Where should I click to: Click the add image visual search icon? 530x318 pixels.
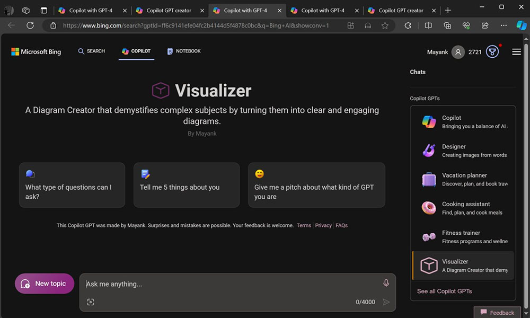coord(91,302)
